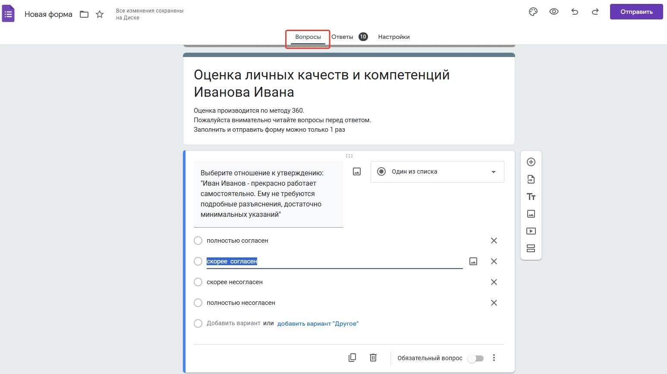Edit the option text "скорее согласен"
Screen dimensions: 667x374
pyautogui.click(x=335, y=261)
